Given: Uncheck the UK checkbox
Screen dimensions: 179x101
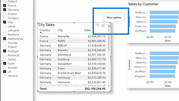Looking at the screenshot, I should pos(5,72).
